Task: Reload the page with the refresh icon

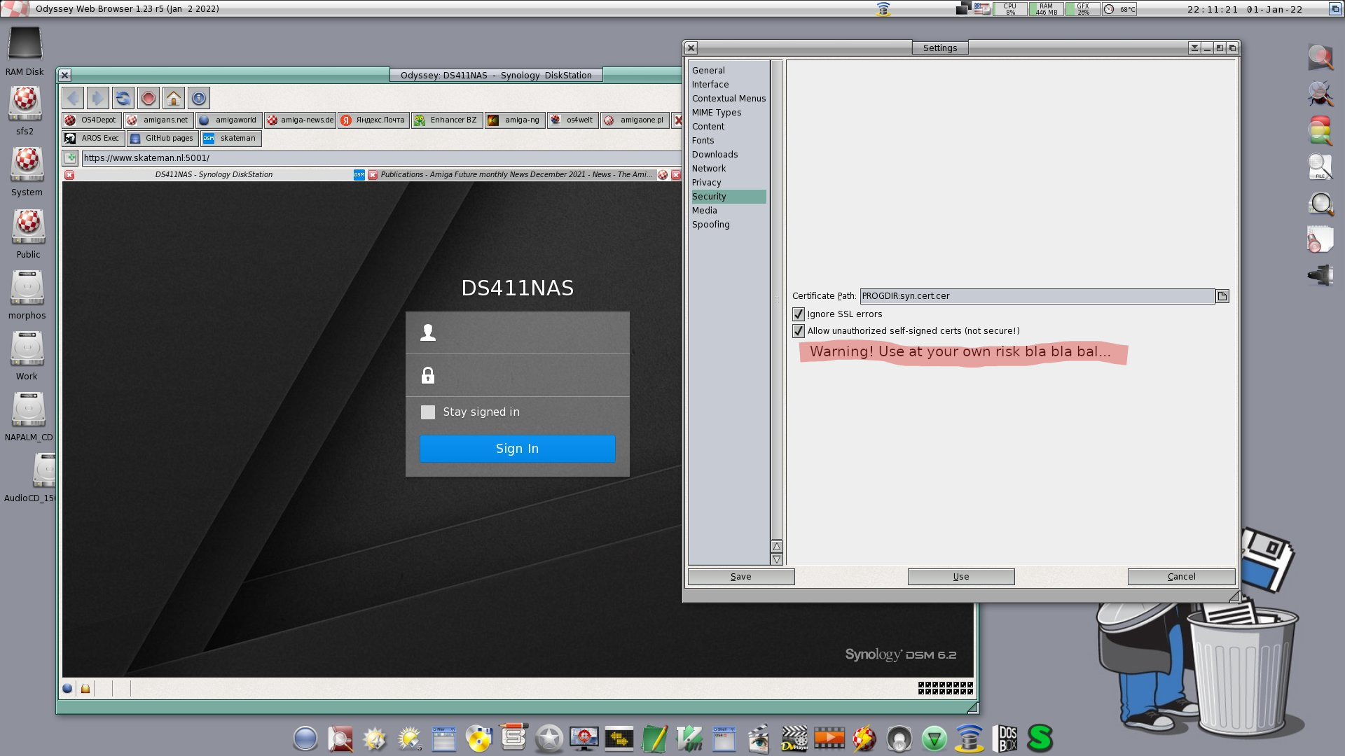Action: pyautogui.click(x=123, y=98)
